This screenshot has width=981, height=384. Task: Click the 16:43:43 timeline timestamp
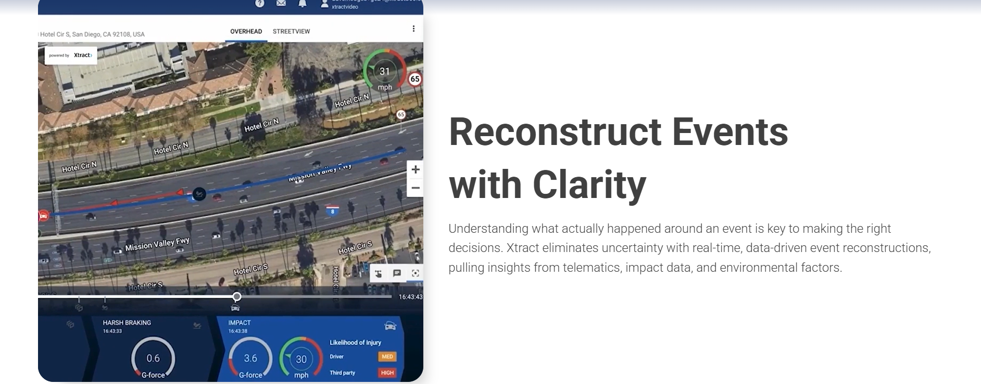[411, 297]
